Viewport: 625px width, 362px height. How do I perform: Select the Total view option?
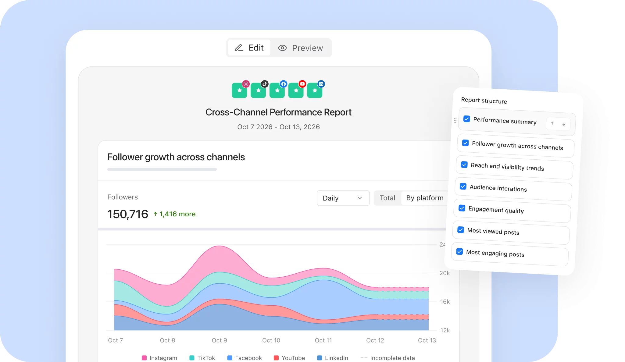(387, 198)
